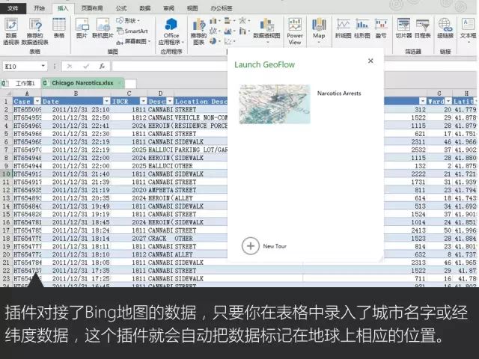Switch to Chicago Narcotics.xlsx workbook tab

(x=82, y=83)
